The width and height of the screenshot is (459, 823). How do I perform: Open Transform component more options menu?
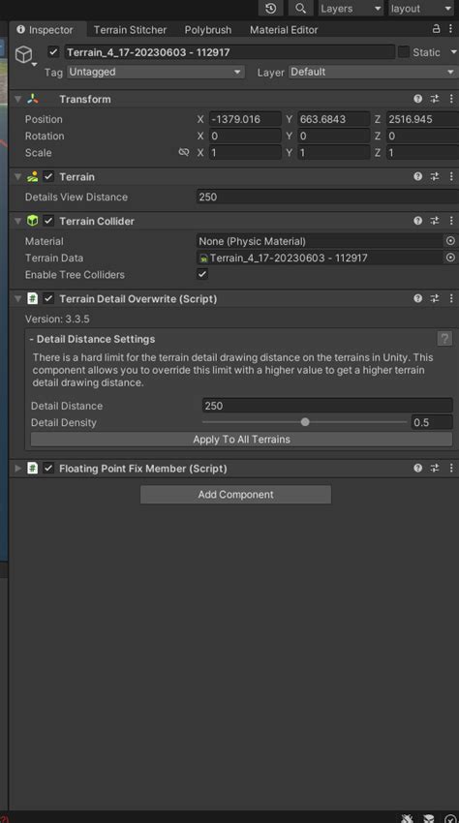click(x=451, y=99)
